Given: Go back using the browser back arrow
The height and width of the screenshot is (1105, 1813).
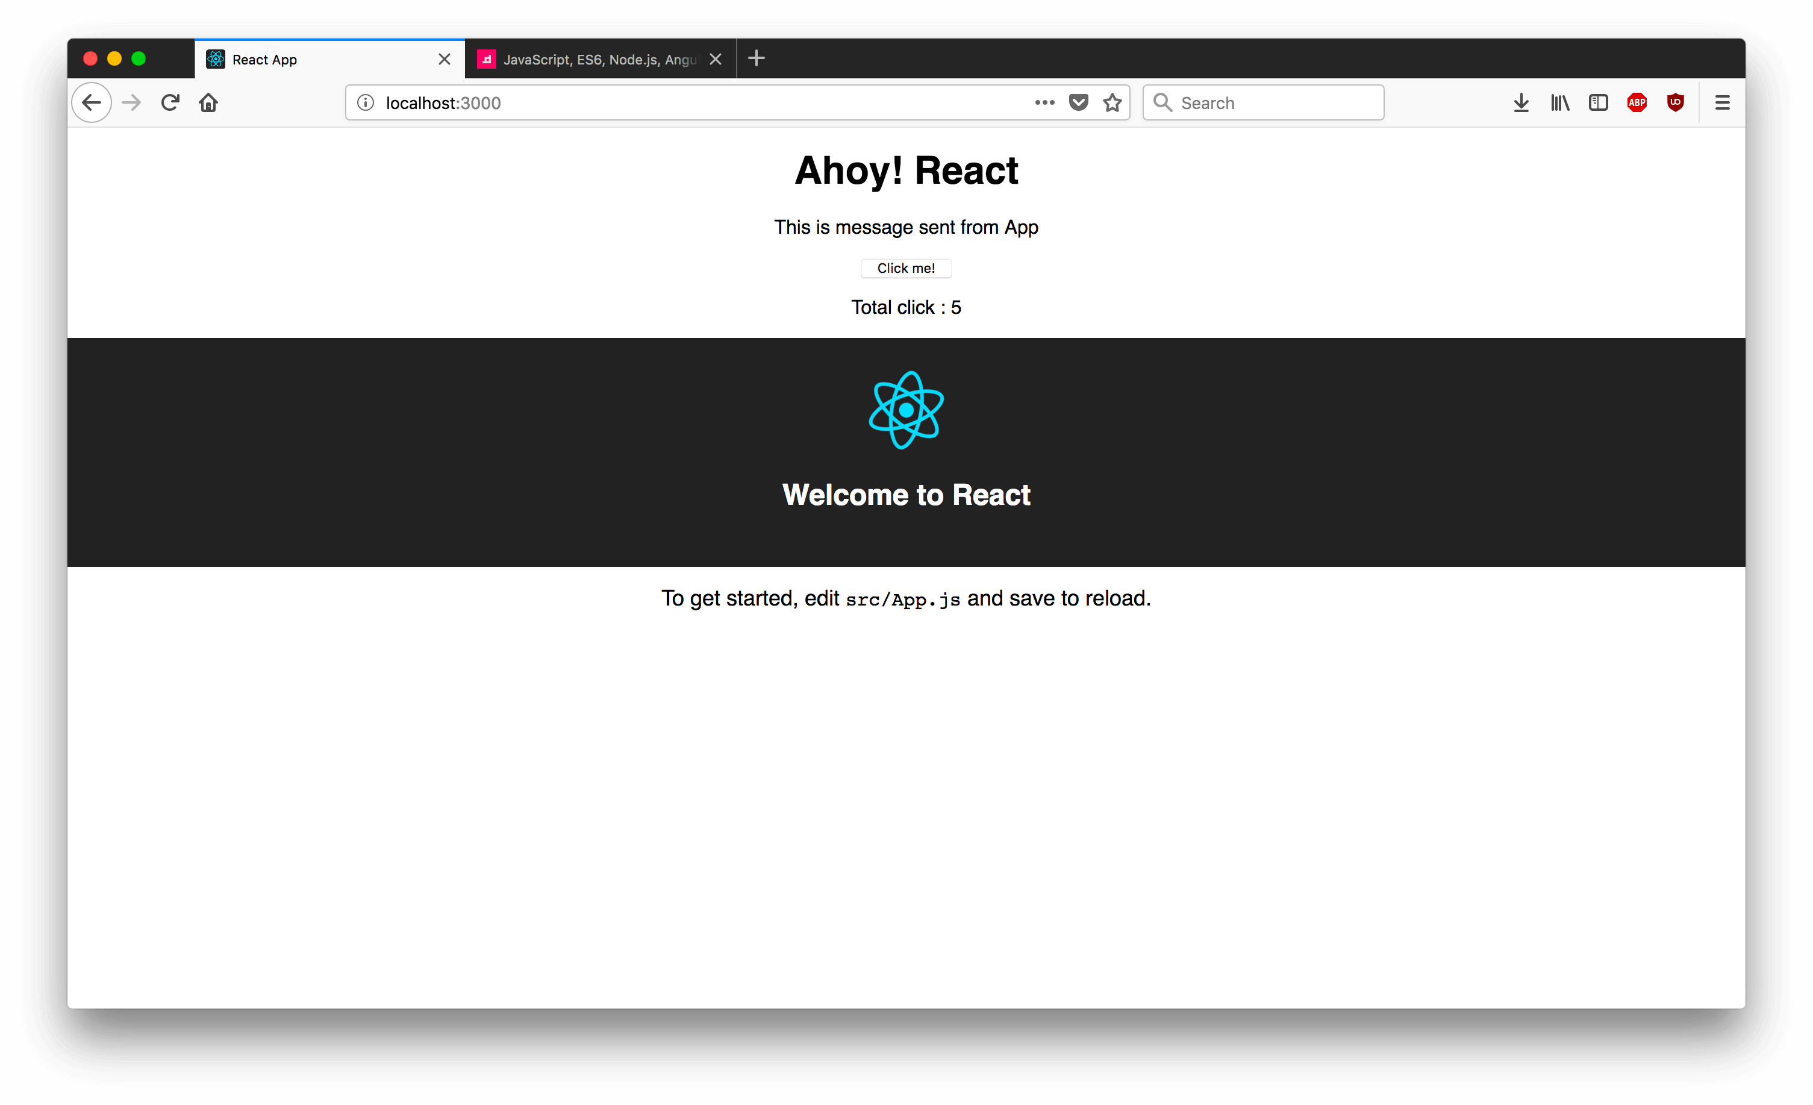Looking at the screenshot, I should coord(91,102).
